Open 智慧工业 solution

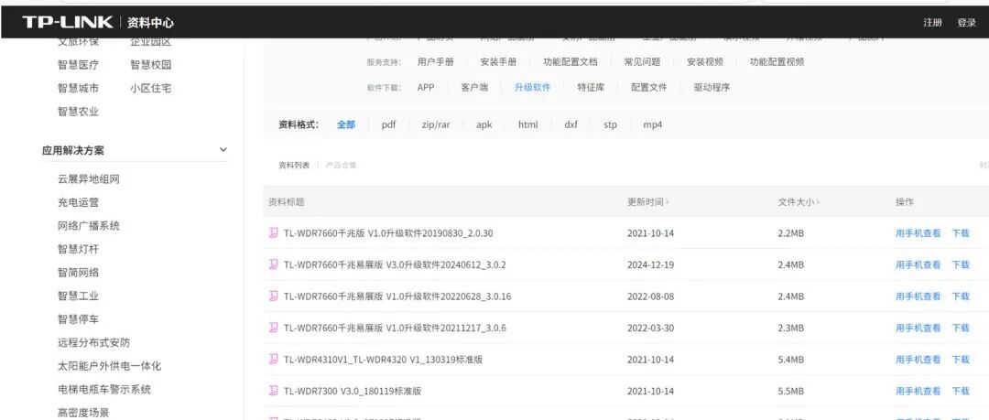point(78,296)
